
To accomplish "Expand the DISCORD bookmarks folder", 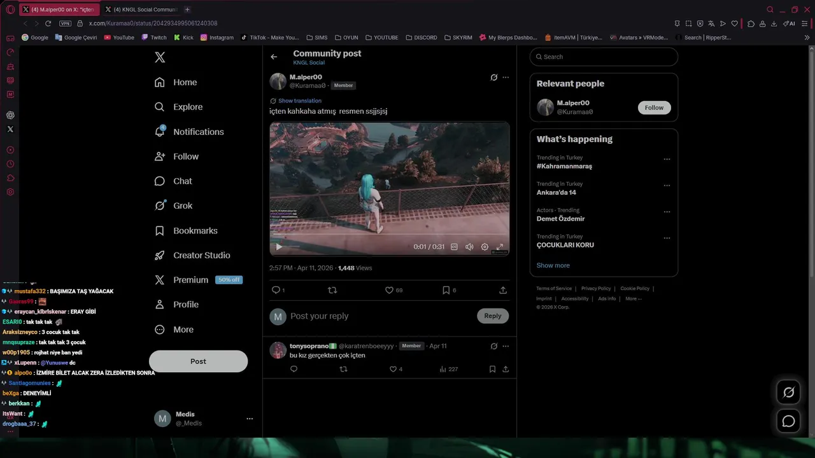I will [x=420, y=38].
